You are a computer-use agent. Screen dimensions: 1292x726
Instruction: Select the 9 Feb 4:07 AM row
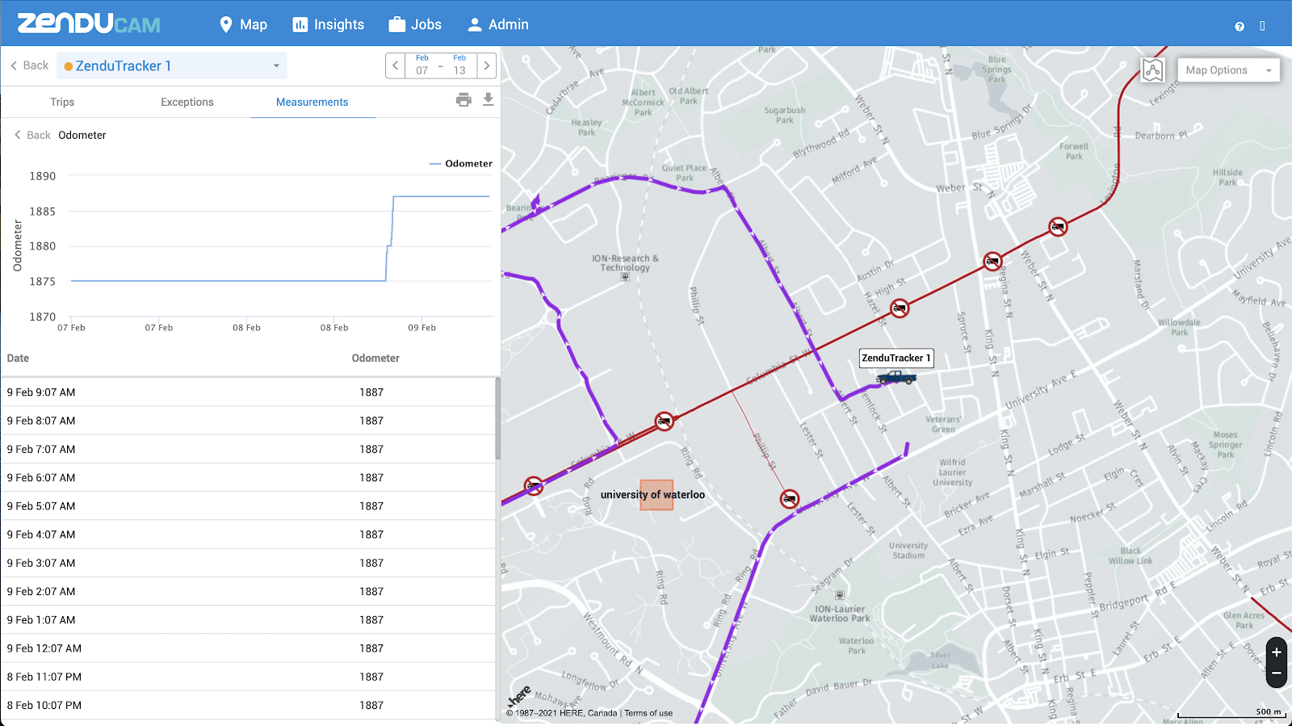tap(248, 535)
